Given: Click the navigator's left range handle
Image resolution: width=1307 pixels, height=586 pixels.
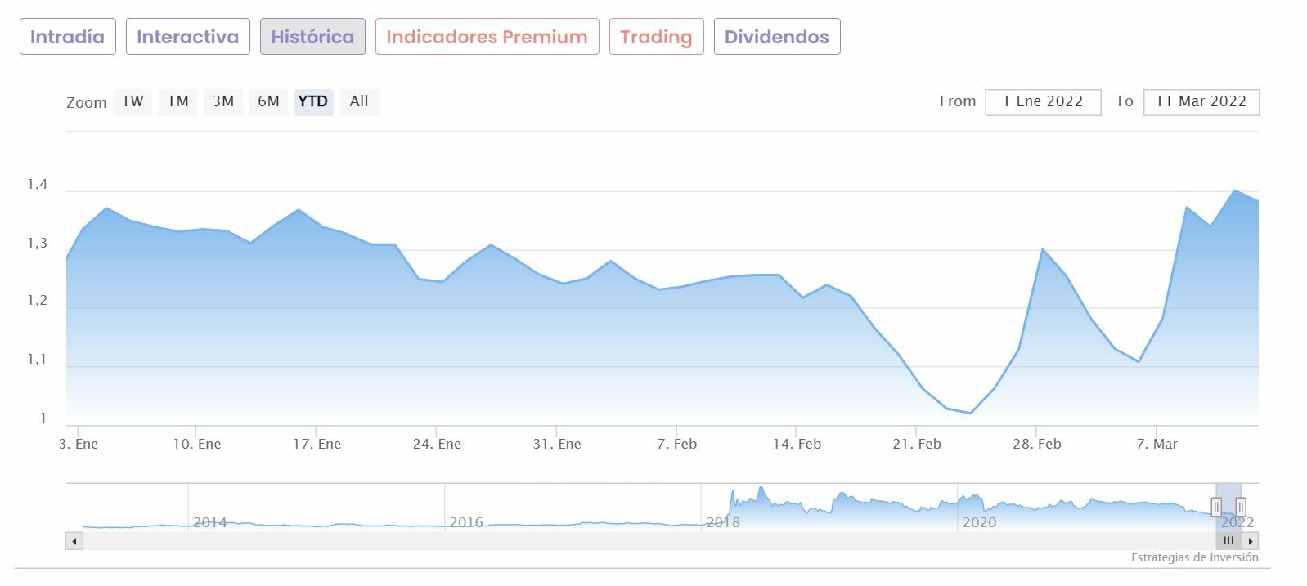Looking at the screenshot, I should [x=1216, y=507].
